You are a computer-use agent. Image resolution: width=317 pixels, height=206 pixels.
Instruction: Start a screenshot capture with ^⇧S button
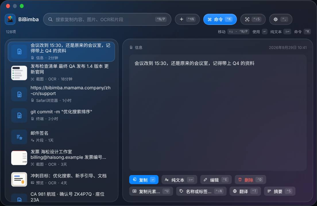pyautogui.click(x=253, y=19)
